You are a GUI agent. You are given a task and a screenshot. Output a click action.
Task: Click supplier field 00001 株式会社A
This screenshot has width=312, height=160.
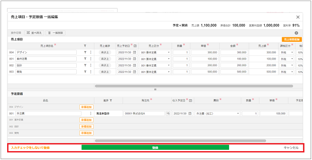point(144,113)
